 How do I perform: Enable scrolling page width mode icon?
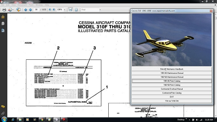(x=71, y=10)
